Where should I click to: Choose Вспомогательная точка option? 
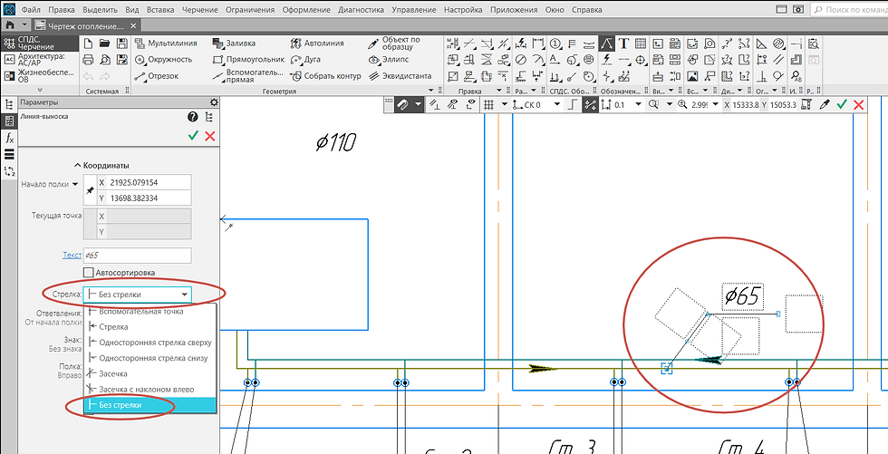click(150, 312)
